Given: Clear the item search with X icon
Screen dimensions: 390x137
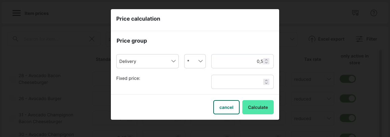Looking at the screenshot, I should click(x=92, y=39).
